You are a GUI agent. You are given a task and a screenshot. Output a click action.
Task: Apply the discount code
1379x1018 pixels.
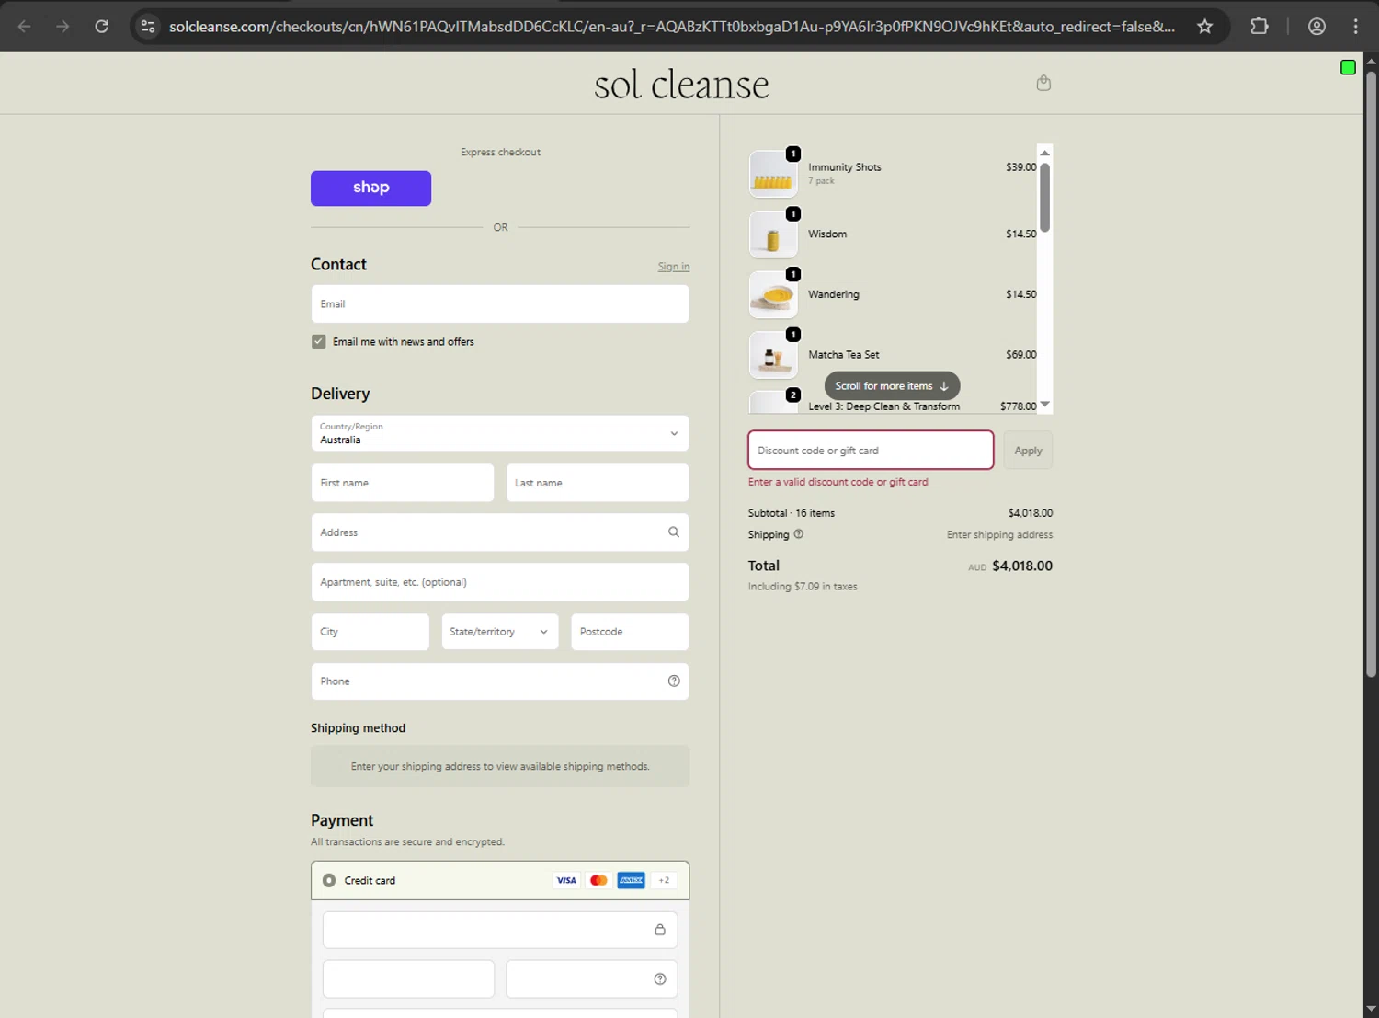[x=1028, y=451]
